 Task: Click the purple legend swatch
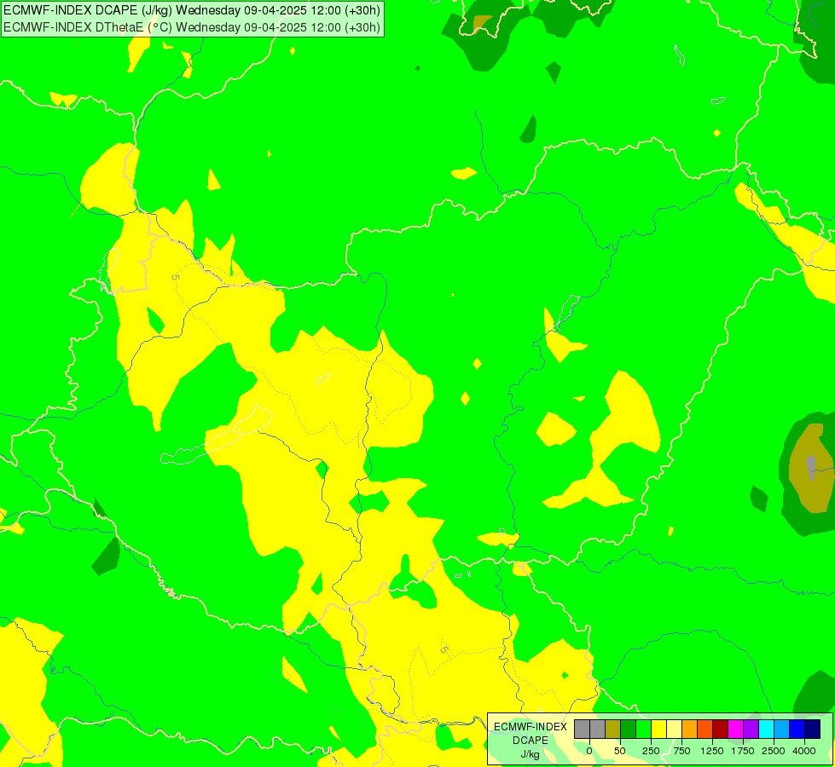(x=751, y=730)
